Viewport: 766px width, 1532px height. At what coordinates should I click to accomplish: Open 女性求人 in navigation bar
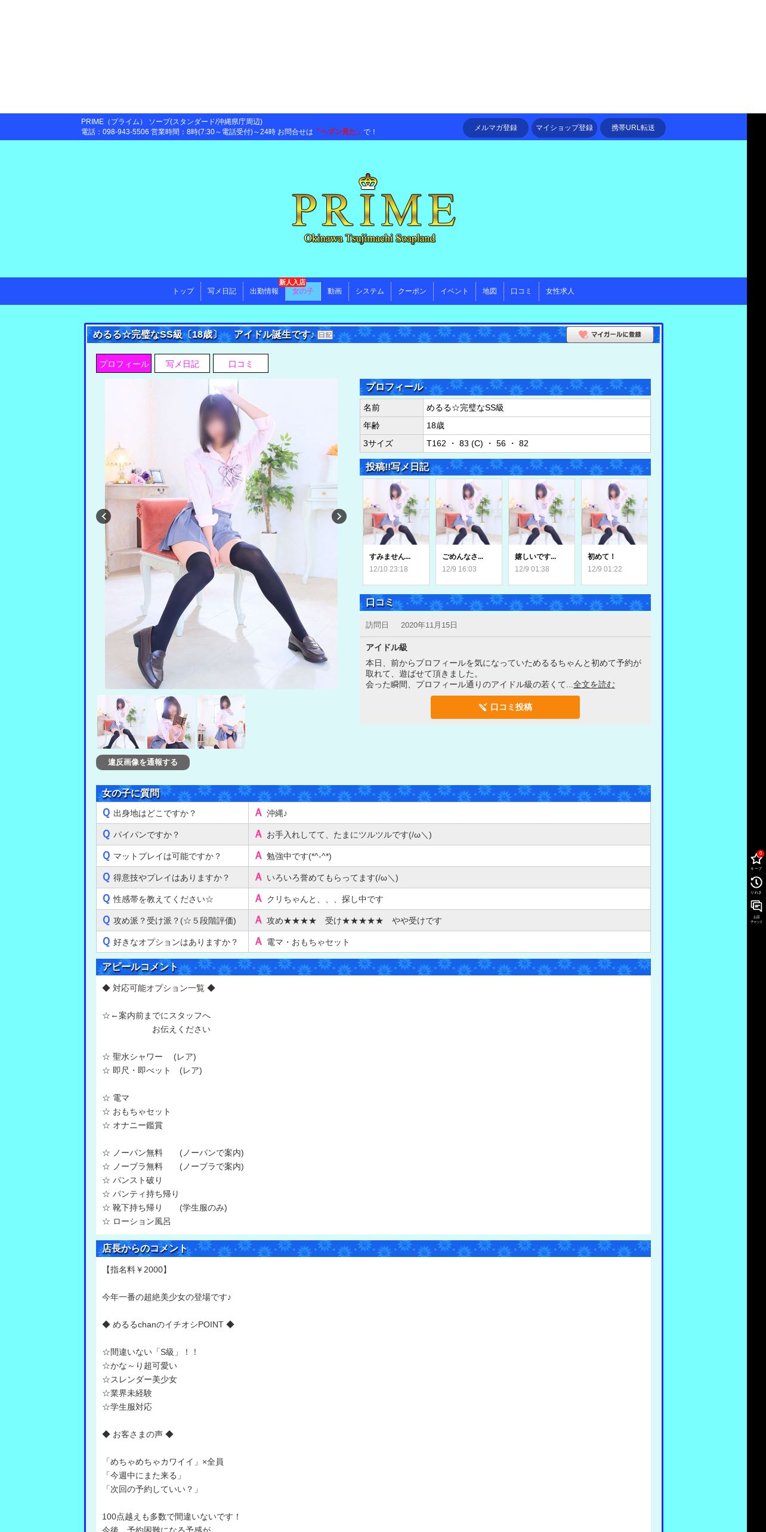[x=560, y=291]
